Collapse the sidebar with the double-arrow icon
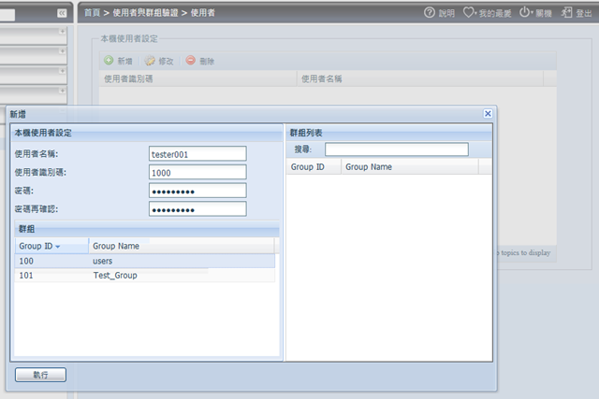The image size is (599, 399). click(x=62, y=13)
